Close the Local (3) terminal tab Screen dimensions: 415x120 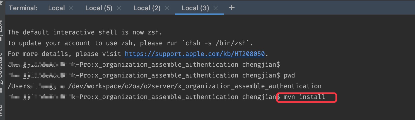215,8
